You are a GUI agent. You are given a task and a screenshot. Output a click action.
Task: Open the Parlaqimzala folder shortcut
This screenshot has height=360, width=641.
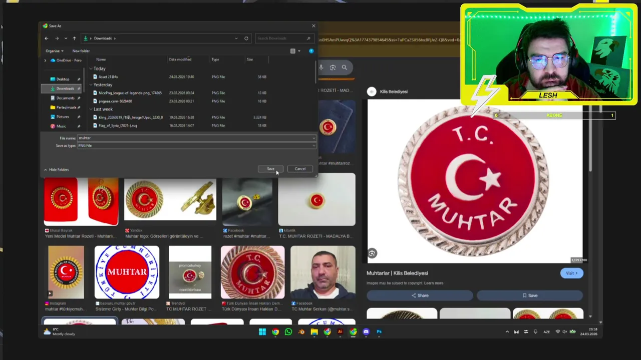tap(66, 107)
